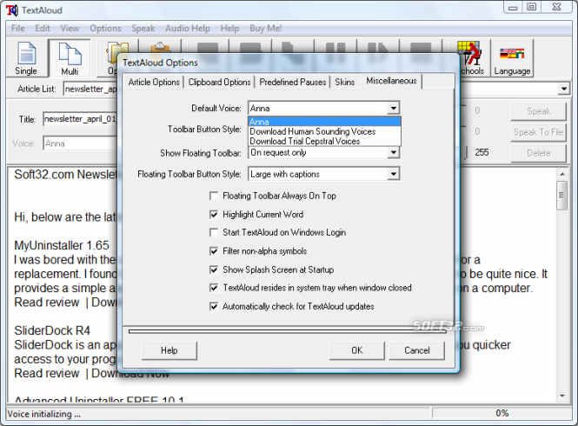Open the Edit menu
The width and height of the screenshot is (578, 426).
[x=43, y=29]
